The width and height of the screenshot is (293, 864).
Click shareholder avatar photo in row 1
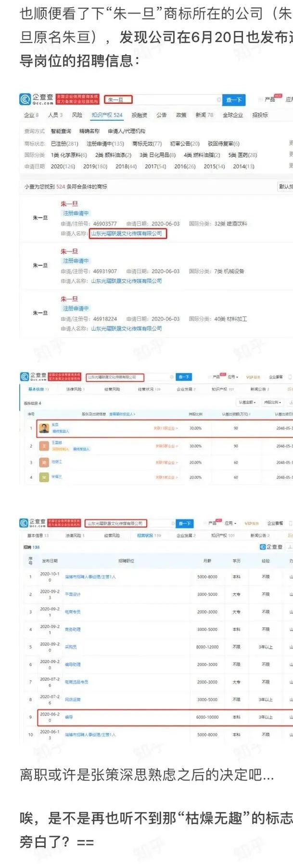(x=44, y=428)
